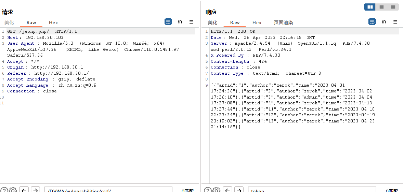404x192 pixels.
Task: Click the Accept */* header line
Action: pyautogui.click(x=23, y=61)
